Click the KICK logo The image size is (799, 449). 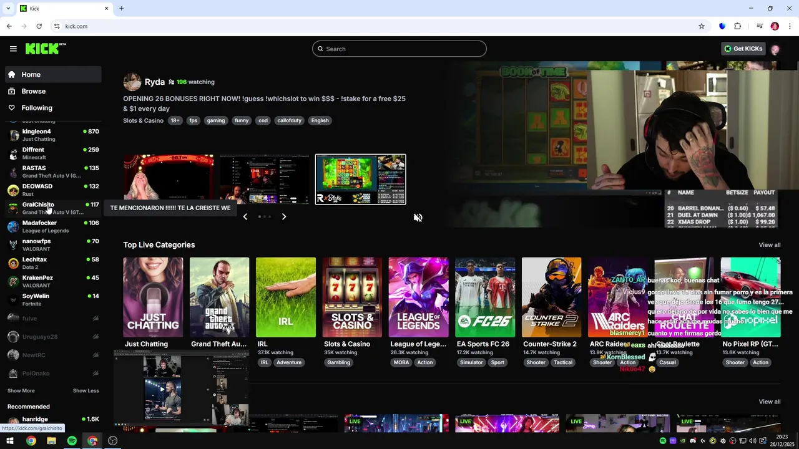click(x=46, y=49)
